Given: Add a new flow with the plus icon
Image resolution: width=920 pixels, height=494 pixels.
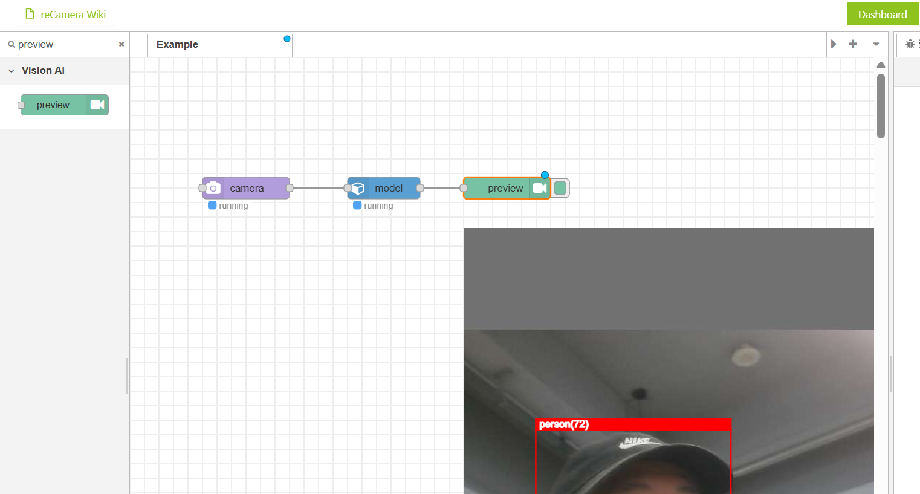Looking at the screenshot, I should (853, 44).
